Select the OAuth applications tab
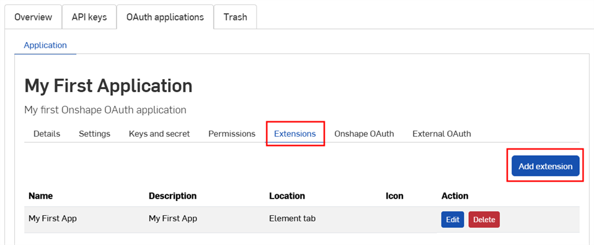This screenshot has height=245, width=594. [x=165, y=17]
